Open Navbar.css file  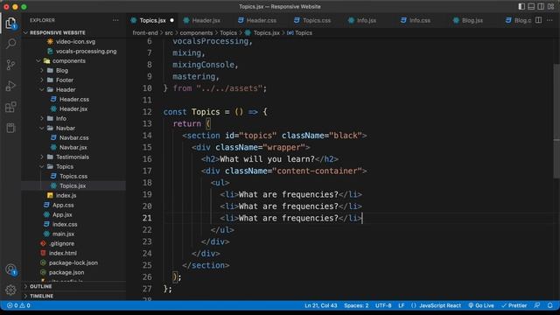(73, 137)
